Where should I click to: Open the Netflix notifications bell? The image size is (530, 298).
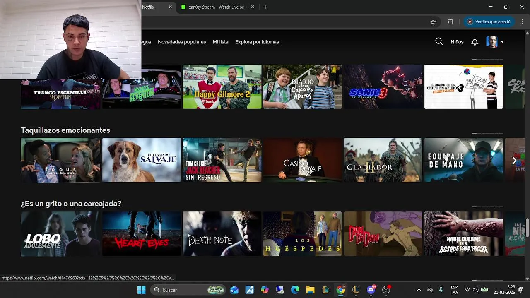(475, 42)
